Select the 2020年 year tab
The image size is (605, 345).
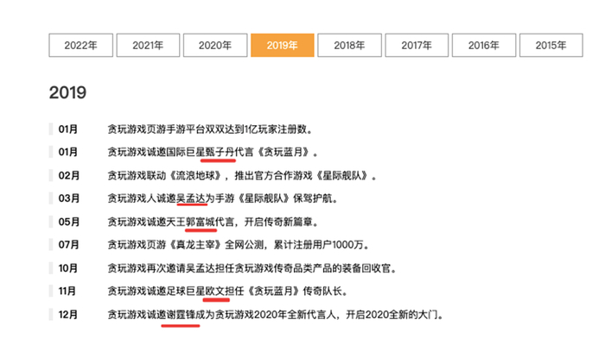[x=215, y=46]
